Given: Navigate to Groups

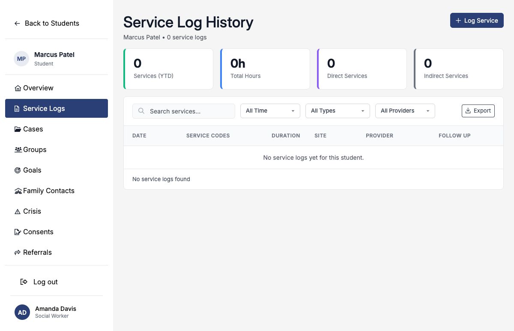Looking at the screenshot, I should [57, 149].
